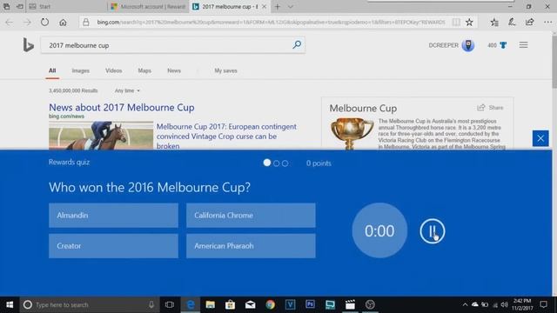This screenshot has width=557, height=313.
Task: Open the Bing hamburger menu
Action: [x=523, y=45]
